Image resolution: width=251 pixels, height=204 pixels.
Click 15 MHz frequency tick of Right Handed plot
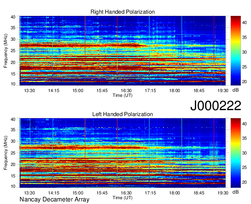click(13, 74)
